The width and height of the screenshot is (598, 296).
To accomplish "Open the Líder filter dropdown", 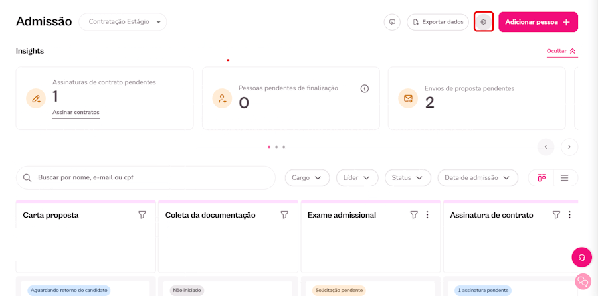I will pyautogui.click(x=357, y=177).
